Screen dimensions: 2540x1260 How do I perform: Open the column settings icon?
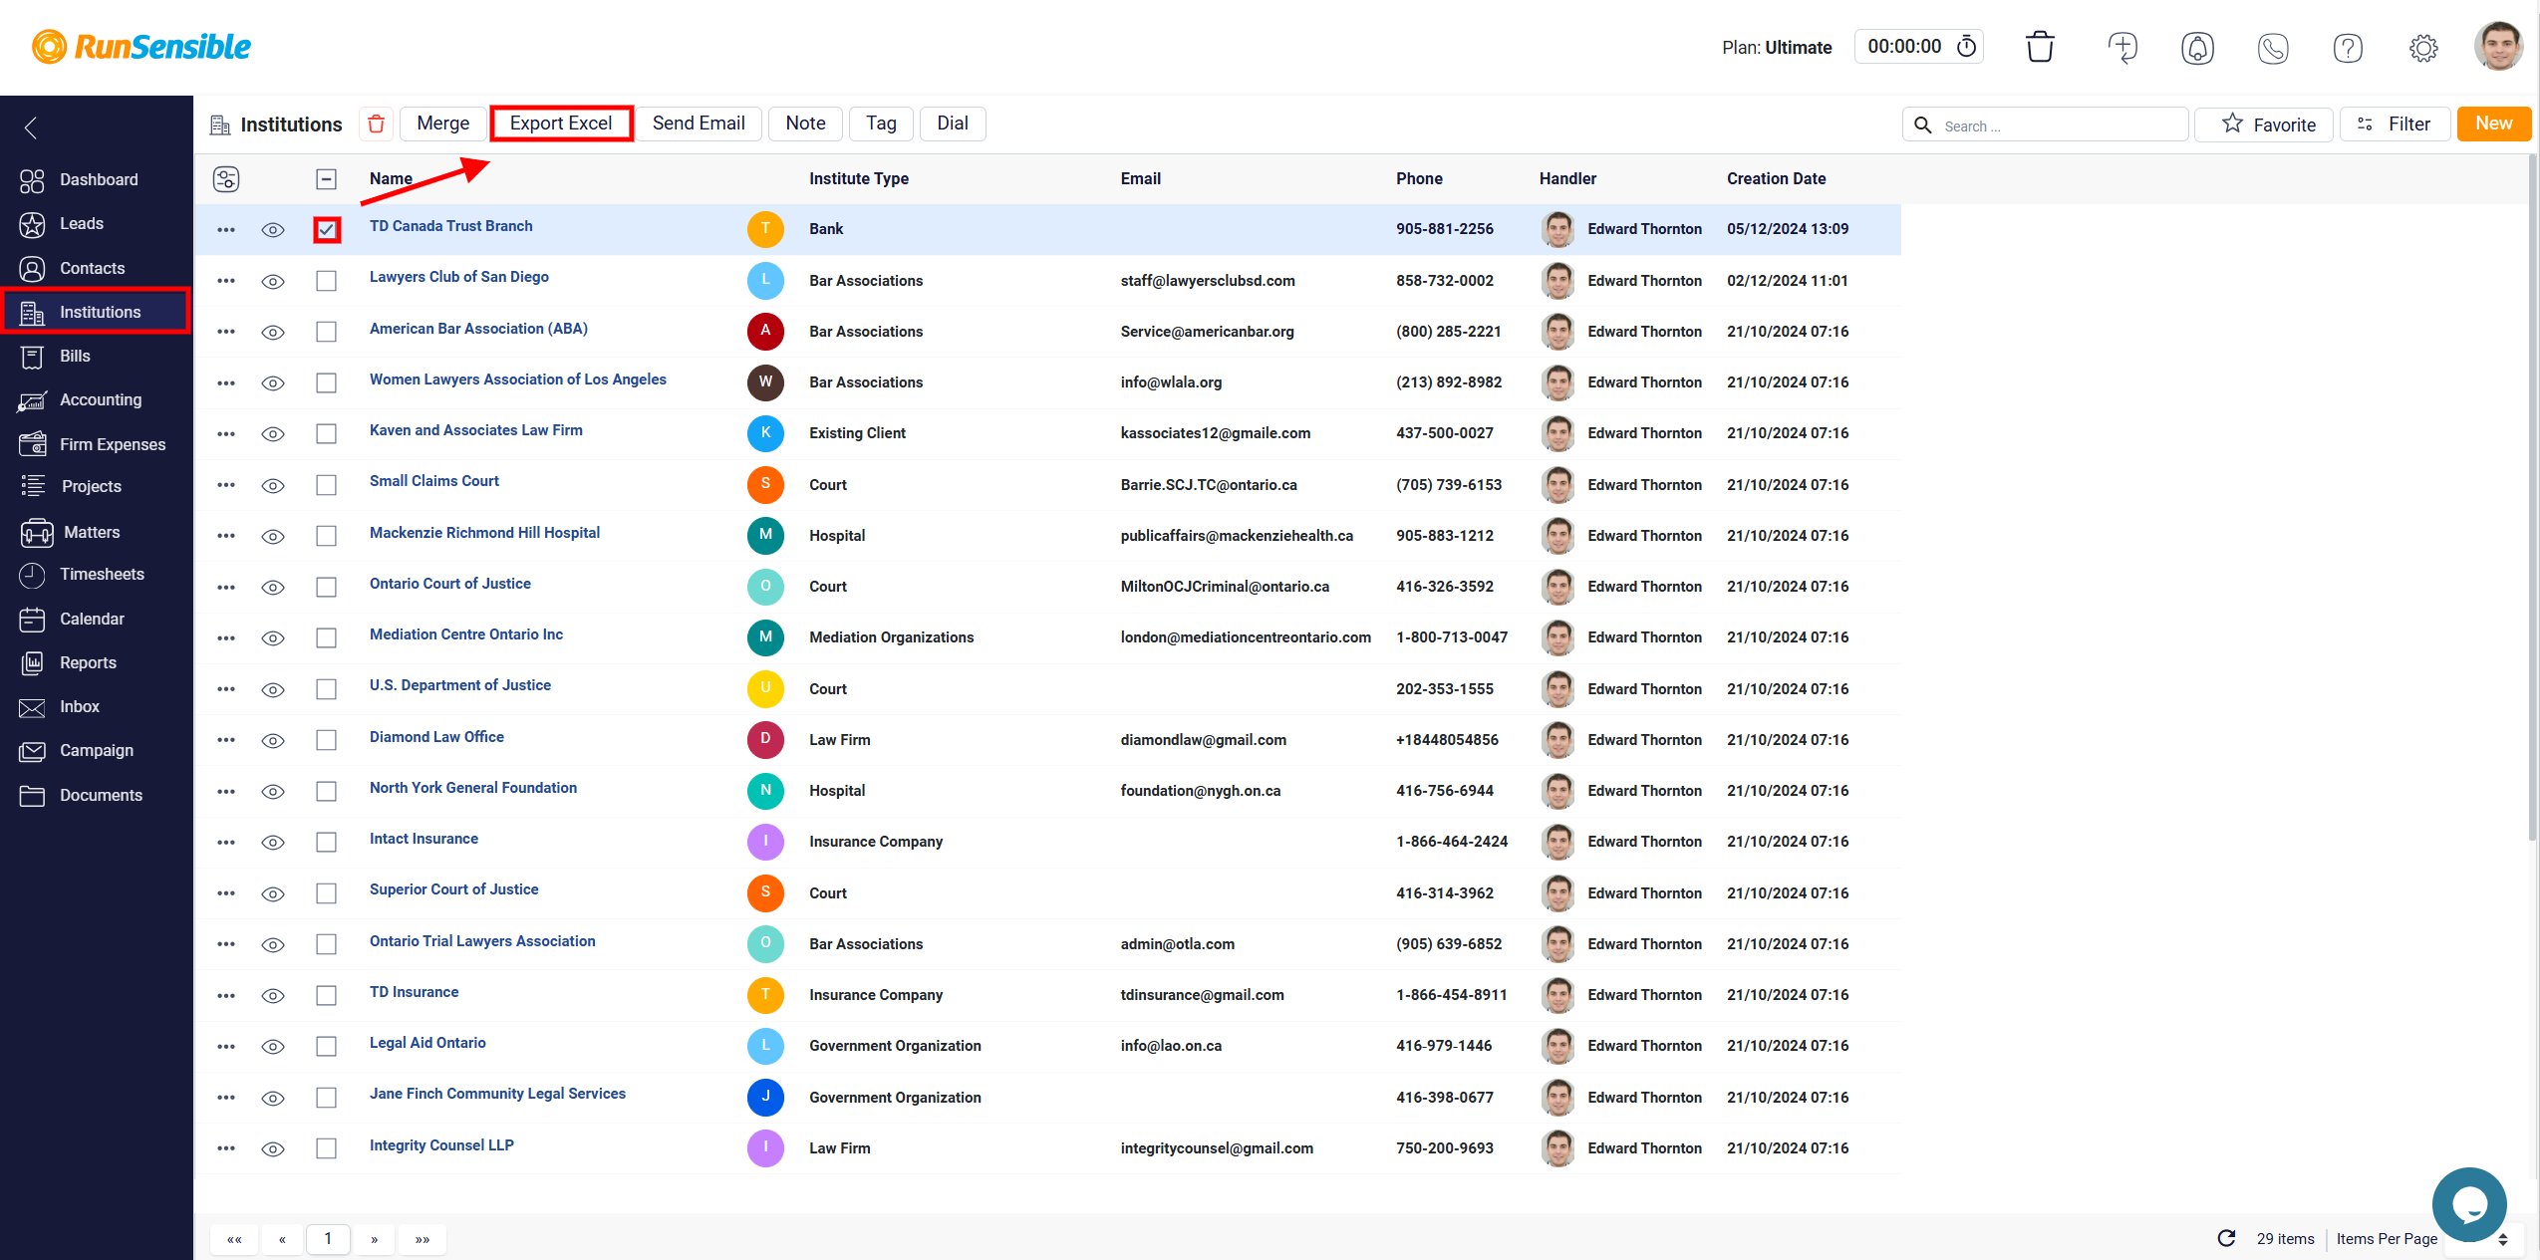[x=226, y=179]
